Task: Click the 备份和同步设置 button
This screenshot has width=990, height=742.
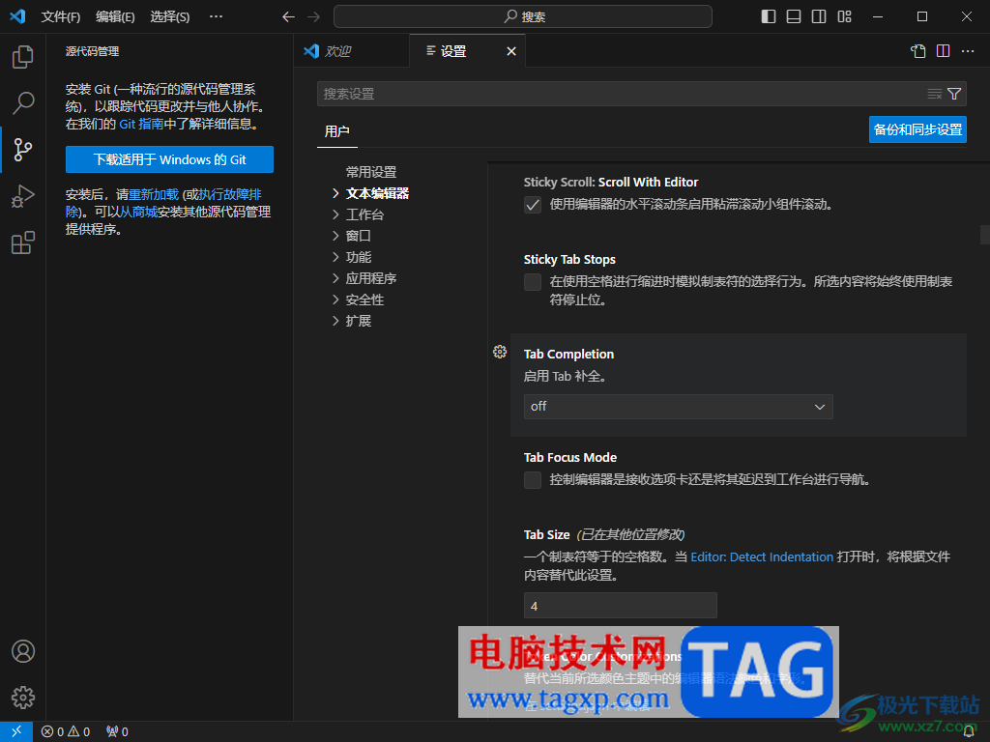Action: (917, 130)
